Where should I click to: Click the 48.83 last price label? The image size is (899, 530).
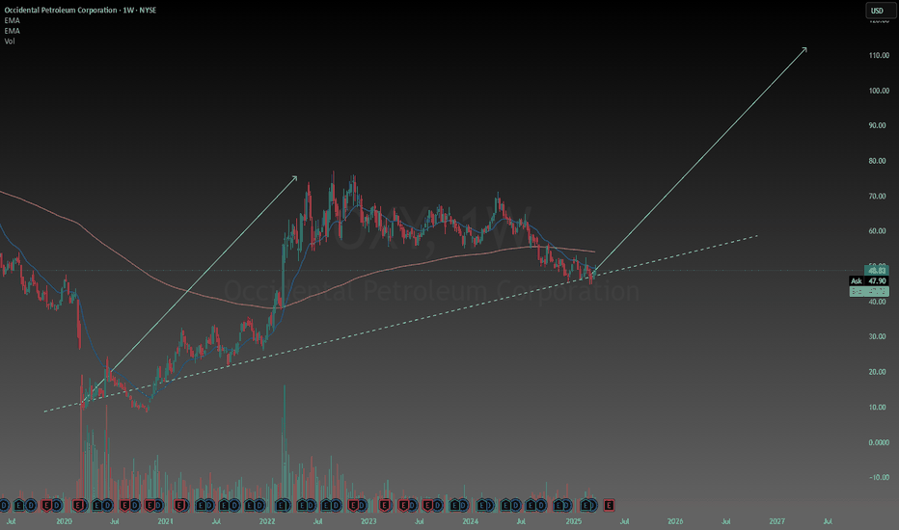[877, 271]
